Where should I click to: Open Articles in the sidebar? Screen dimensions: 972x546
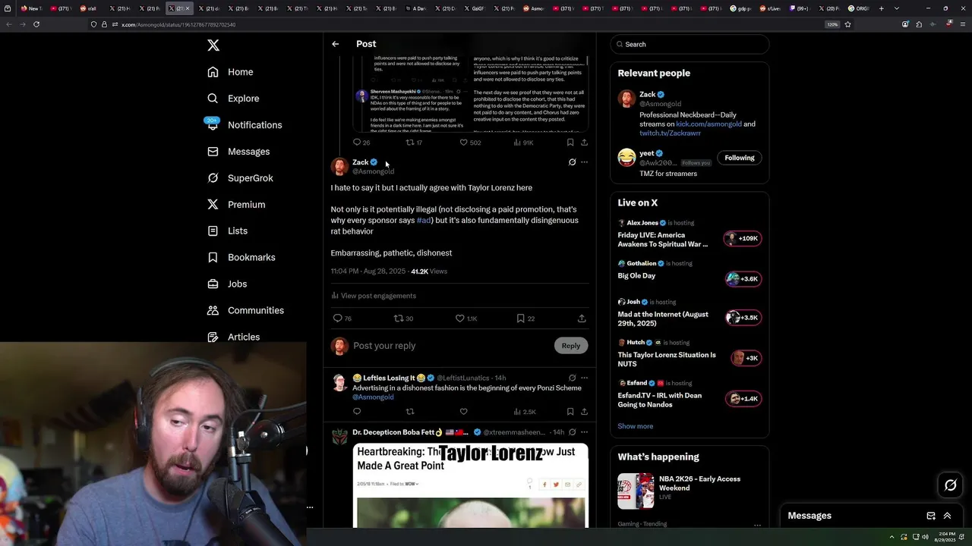(x=233, y=337)
